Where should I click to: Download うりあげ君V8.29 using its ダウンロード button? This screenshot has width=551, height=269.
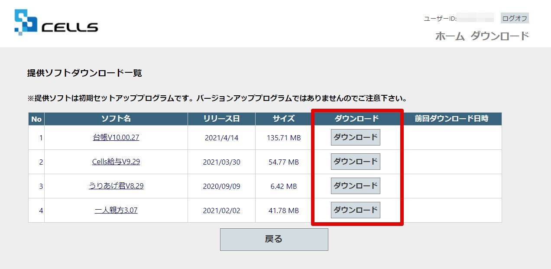tap(356, 186)
